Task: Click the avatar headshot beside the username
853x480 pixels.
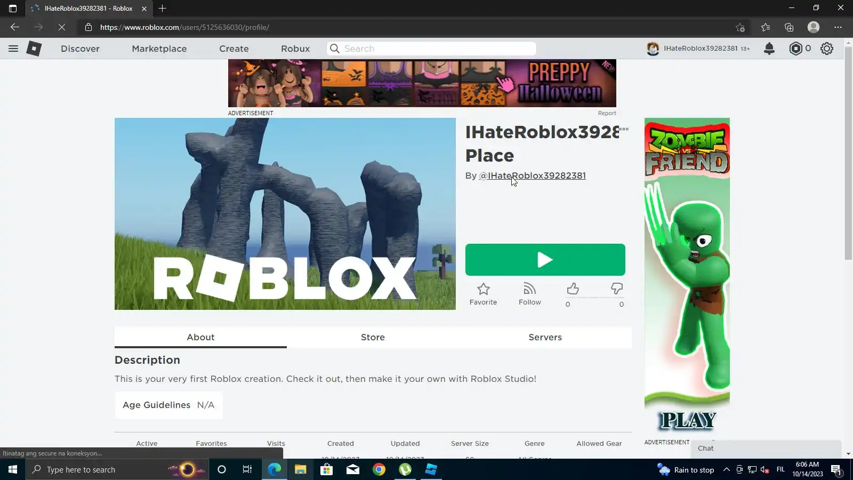Action: click(x=653, y=49)
